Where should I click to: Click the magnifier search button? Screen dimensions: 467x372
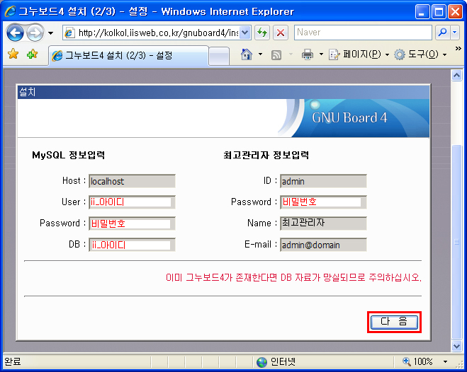pos(443,33)
